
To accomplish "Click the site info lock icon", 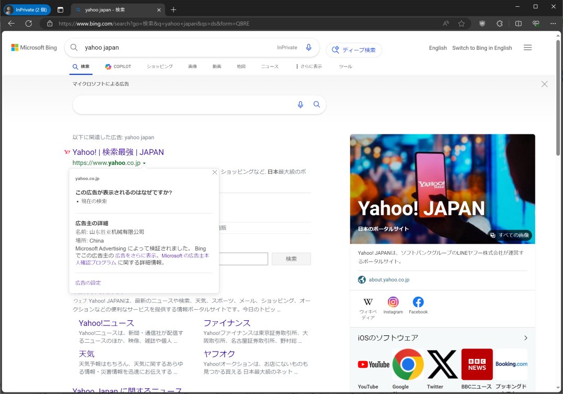I will [x=50, y=24].
